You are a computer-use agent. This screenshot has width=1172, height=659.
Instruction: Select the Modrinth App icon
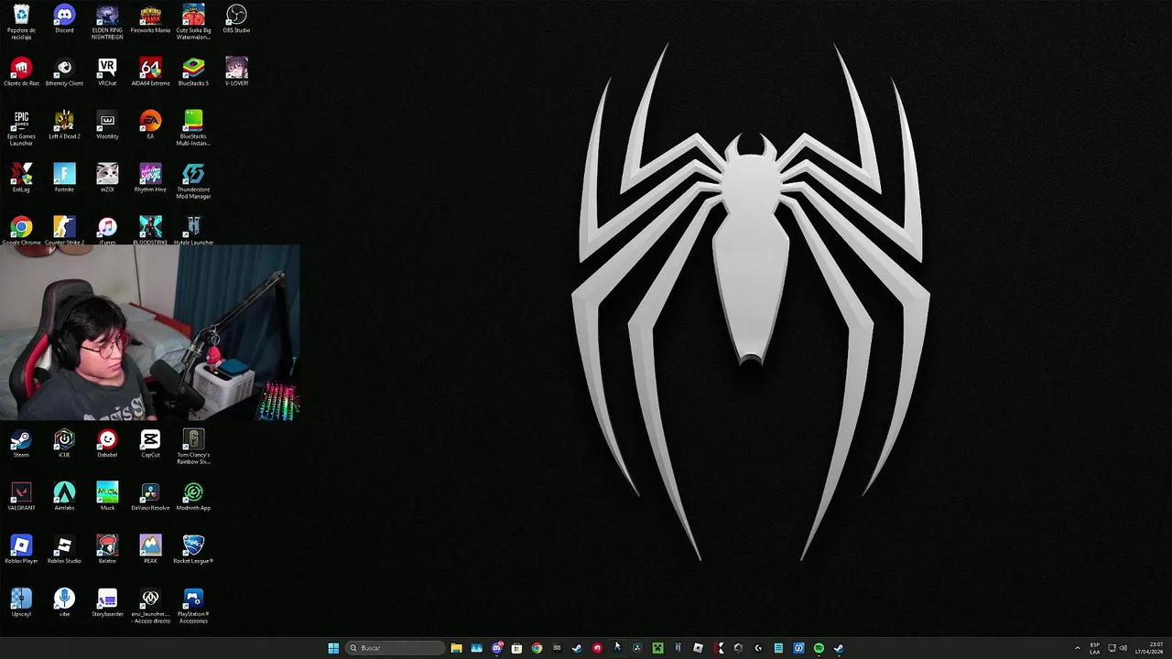193,497
